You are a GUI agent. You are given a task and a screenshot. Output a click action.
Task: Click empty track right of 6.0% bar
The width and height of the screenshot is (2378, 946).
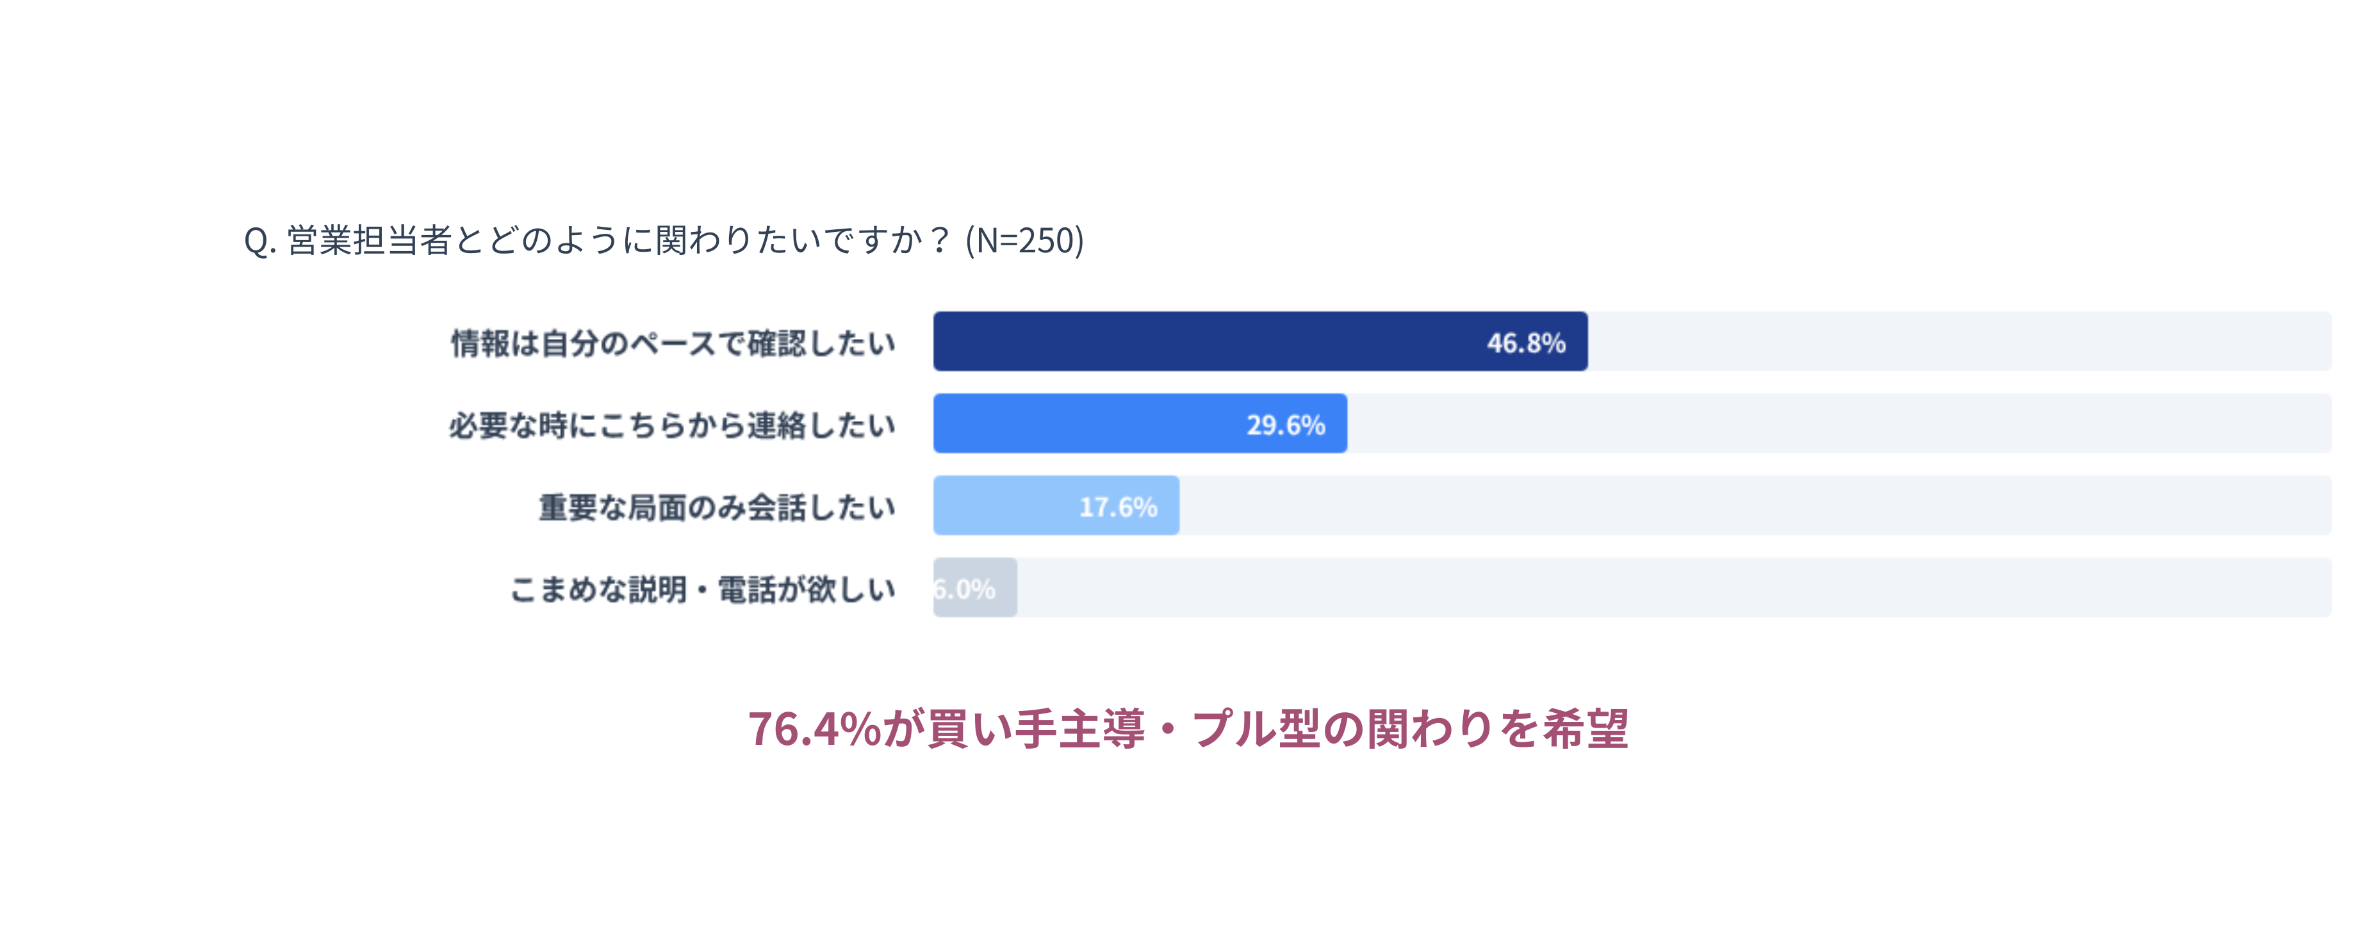tap(1671, 588)
